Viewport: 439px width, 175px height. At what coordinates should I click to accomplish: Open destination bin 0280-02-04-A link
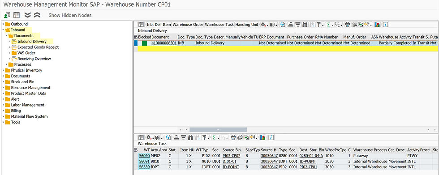pyautogui.click(x=311, y=156)
